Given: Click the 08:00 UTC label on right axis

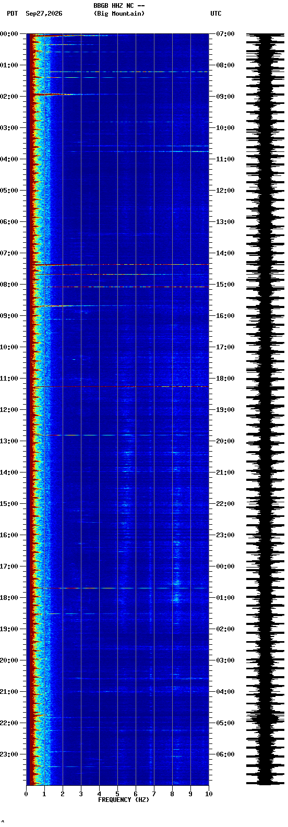Looking at the screenshot, I should 225,65.
